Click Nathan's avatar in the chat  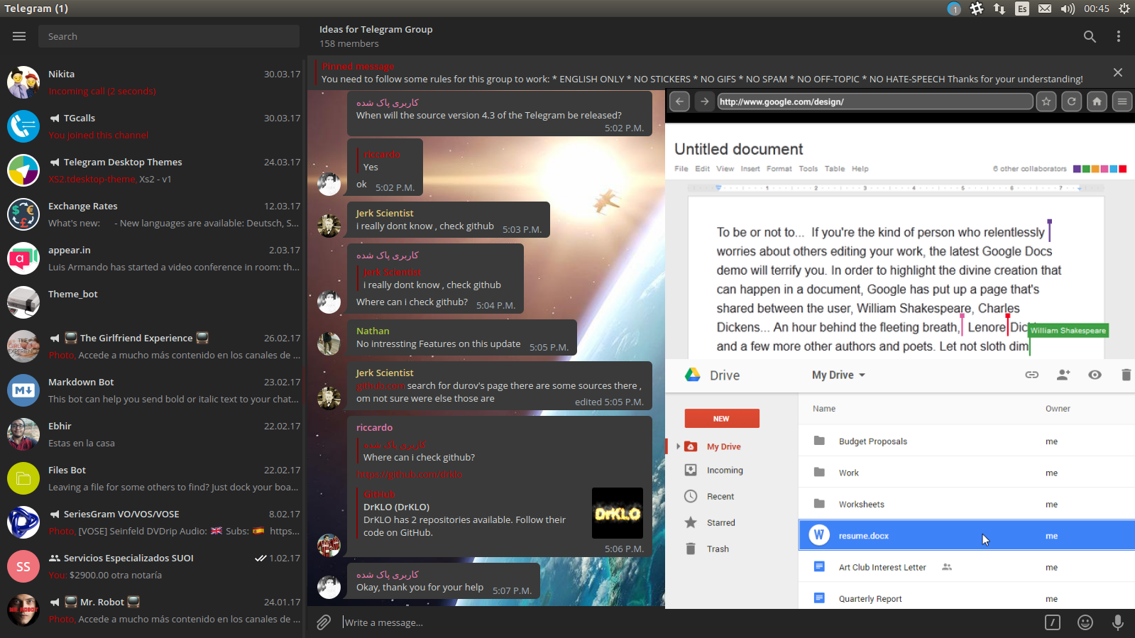pos(329,343)
